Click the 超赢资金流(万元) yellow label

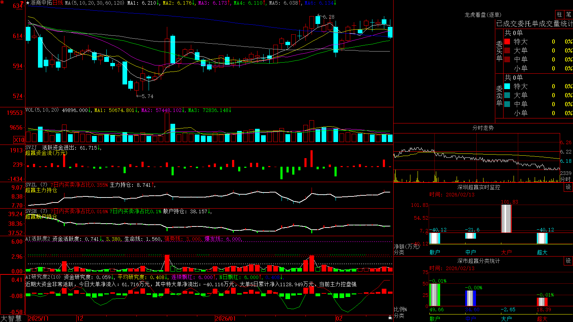pyautogui.click(x=46, y=153)
